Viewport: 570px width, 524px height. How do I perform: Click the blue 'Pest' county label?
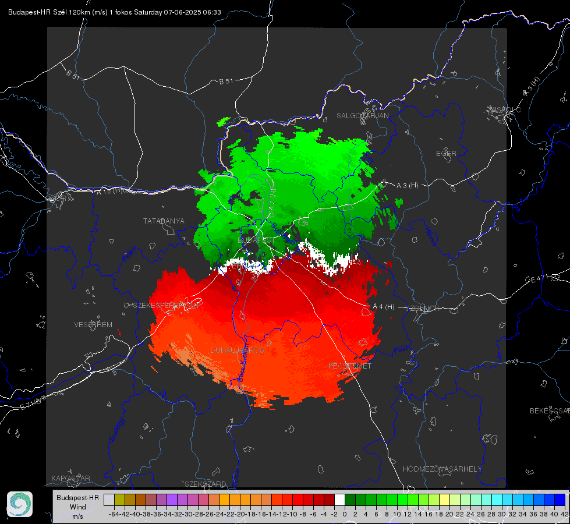(400, 350)
